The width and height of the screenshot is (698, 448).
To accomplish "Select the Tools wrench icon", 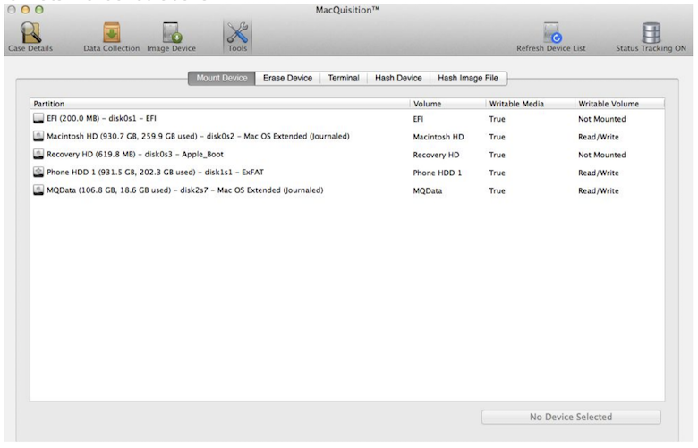I will click(237, 33).
